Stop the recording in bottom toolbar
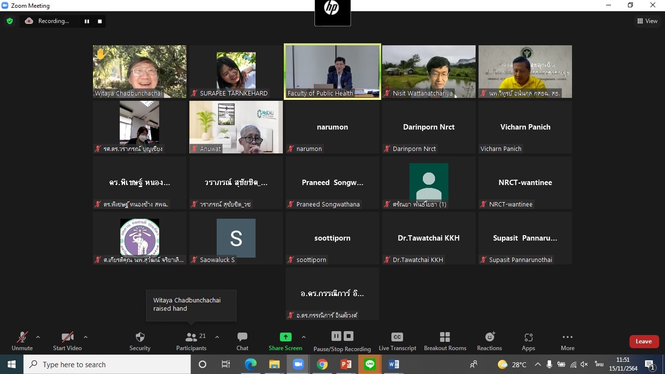The width and height of the screenshot is (665, 374). tap(349, 336)
